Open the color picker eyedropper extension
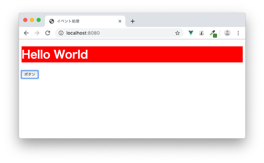Screen dimensions: 264x163 pyautogui.click(x=213, y=34)
